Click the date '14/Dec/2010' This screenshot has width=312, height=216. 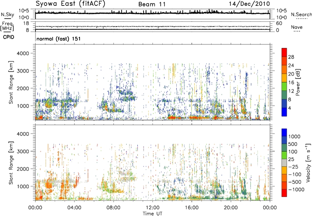coord(249,4)
